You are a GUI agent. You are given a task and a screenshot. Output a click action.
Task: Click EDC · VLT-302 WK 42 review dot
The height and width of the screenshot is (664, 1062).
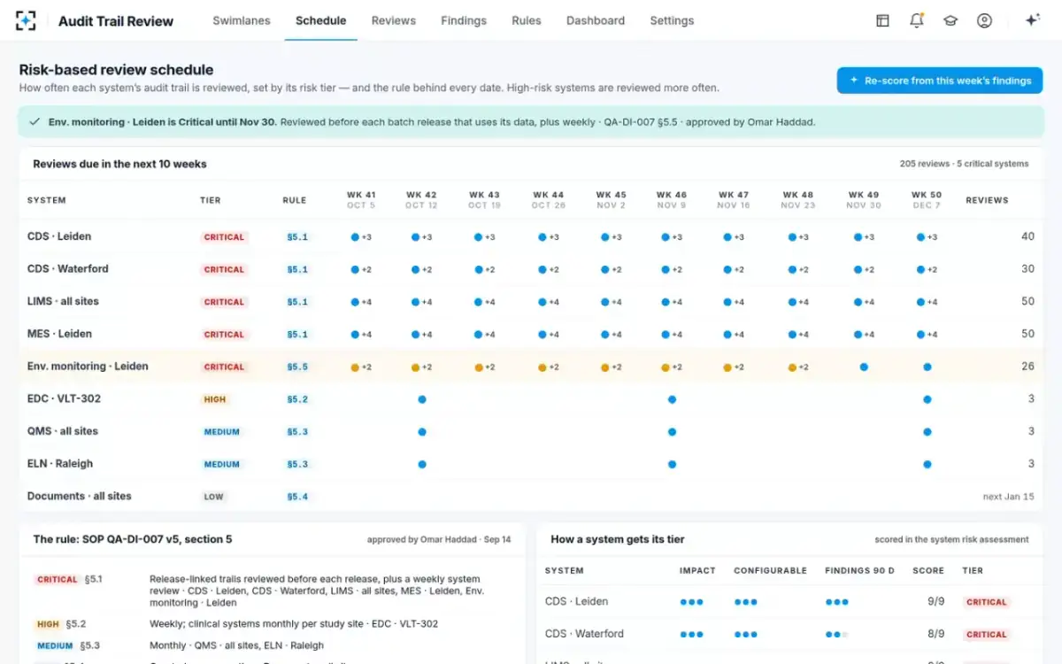coord(422,399)
